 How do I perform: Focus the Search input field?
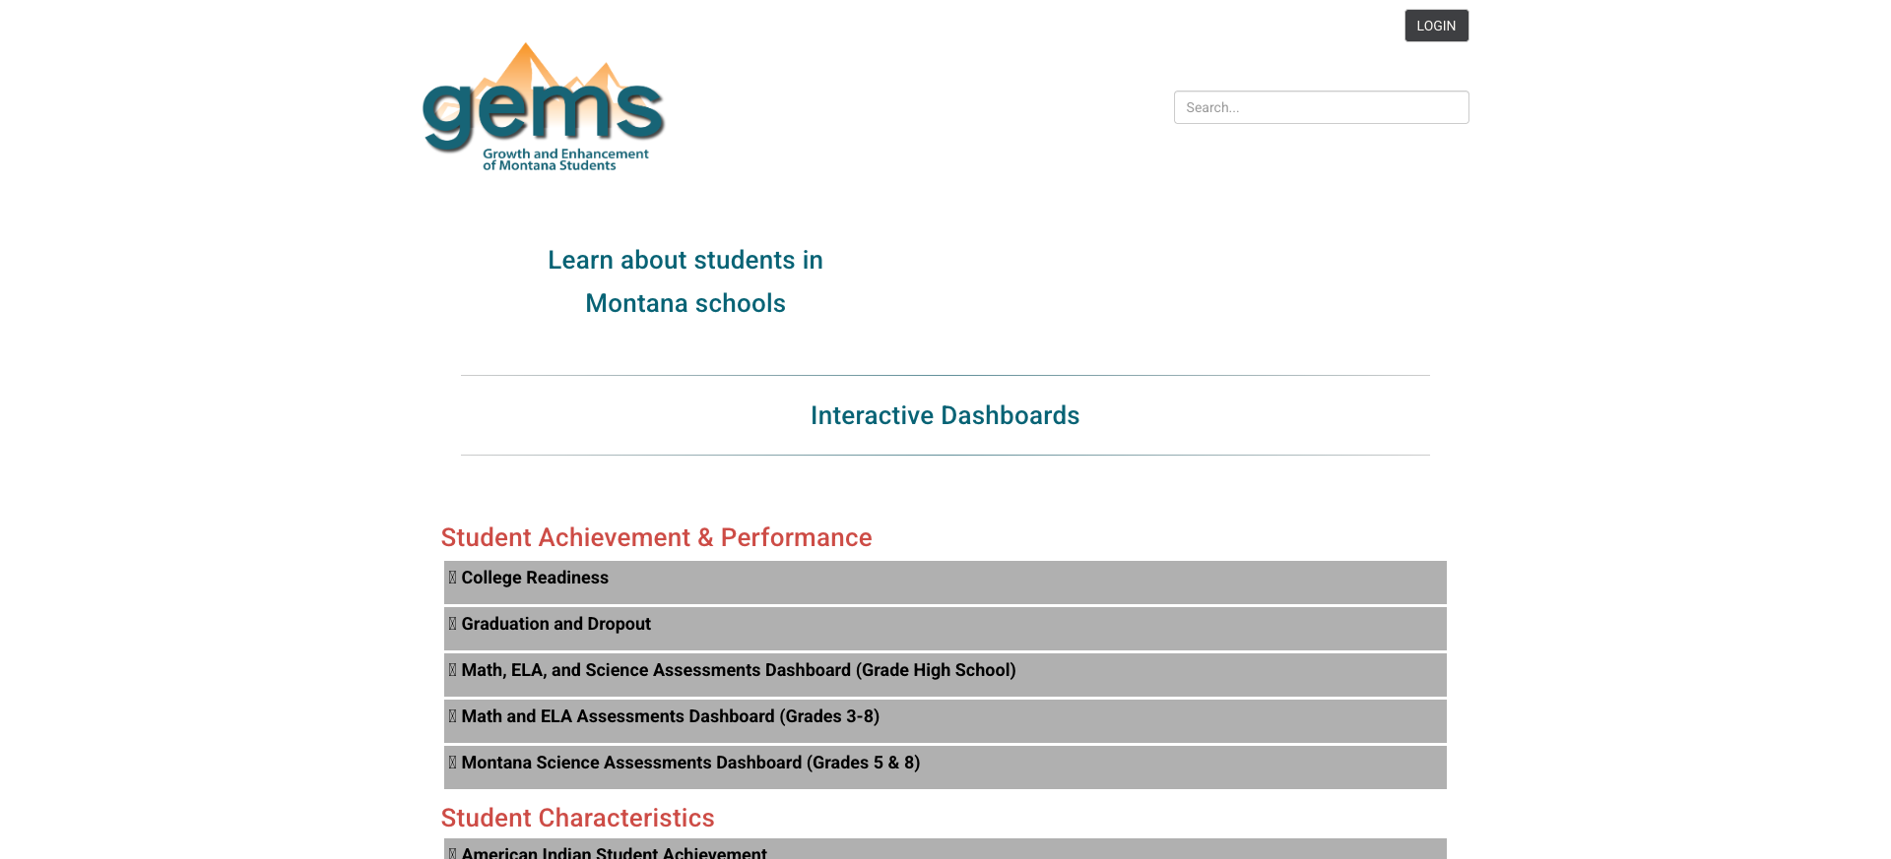click(1321, 107)
